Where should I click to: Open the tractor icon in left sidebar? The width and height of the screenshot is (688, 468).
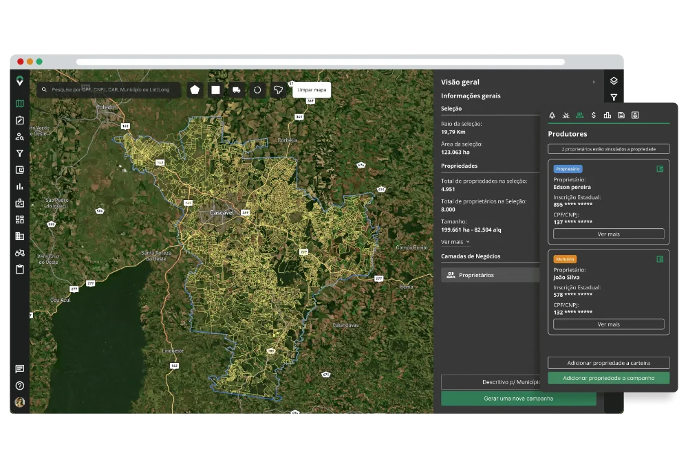tap(20, 253)
